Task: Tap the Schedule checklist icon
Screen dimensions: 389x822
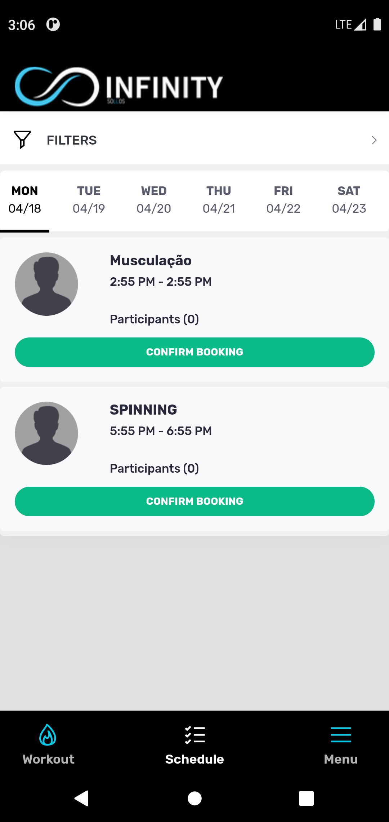Action: click(194, 735)
